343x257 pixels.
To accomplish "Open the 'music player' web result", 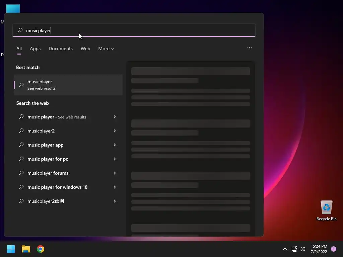I will tap(68, 117).
